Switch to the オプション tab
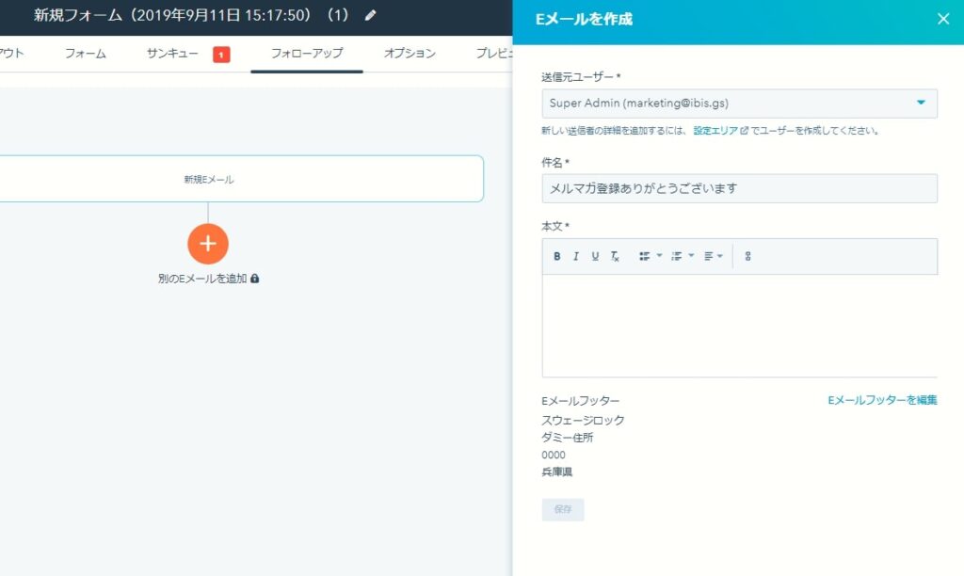Screen dimensions: 964x576 (x=410, y=54)
